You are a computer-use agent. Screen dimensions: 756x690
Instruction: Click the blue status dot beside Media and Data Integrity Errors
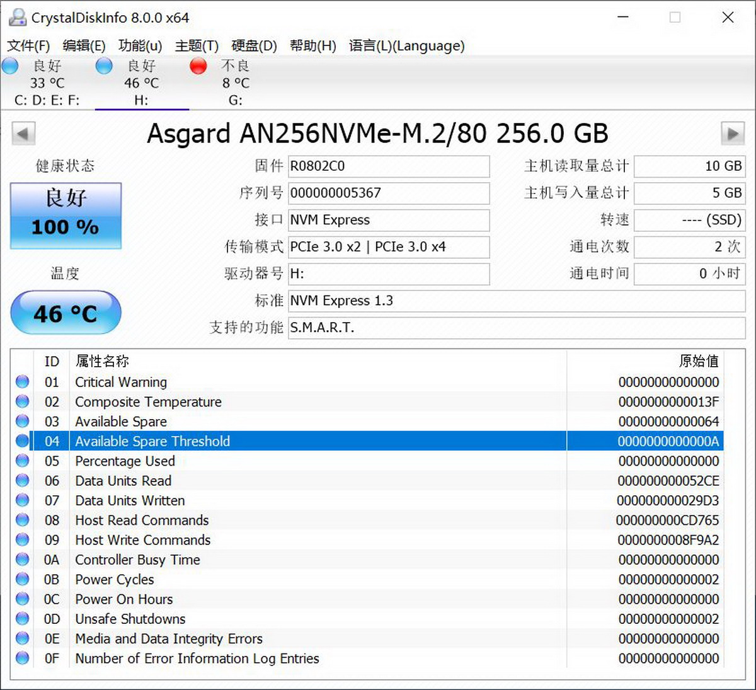[22, 638]
